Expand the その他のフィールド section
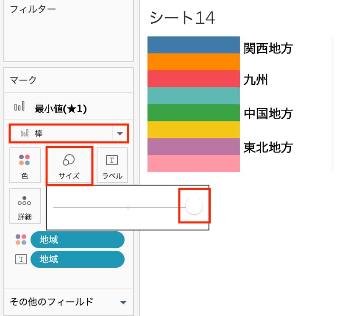The width and height of the screenshot is (345, 316). (x=123, y=302)
